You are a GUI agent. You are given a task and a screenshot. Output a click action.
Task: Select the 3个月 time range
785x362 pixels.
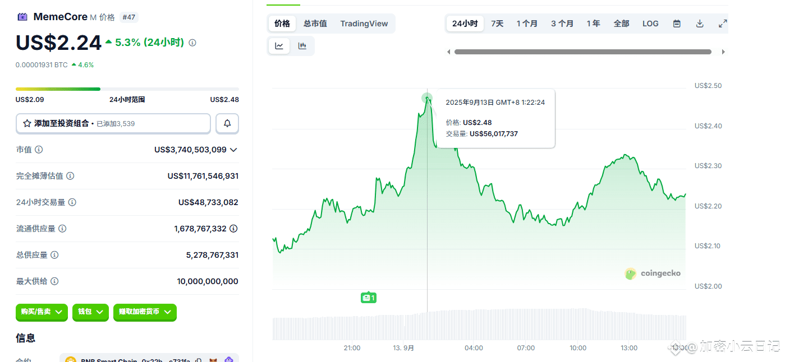click(x=562, y=24)
